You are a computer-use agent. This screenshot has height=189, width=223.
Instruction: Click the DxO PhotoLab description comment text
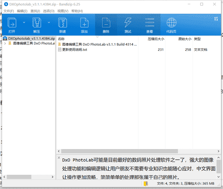point(139,169)
